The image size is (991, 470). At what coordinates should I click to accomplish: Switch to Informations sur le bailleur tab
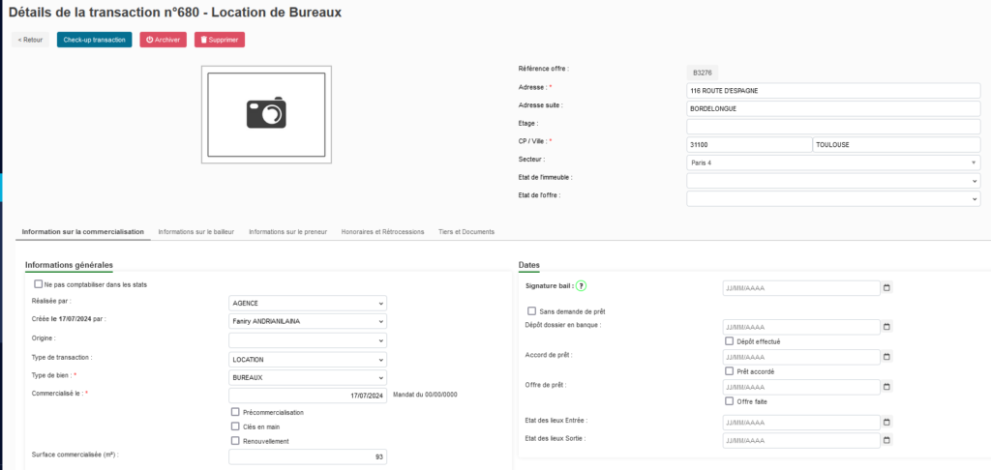[195, 232]
